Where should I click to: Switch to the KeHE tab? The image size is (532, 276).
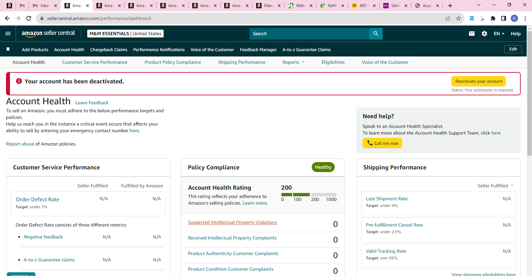click(332, 6)
